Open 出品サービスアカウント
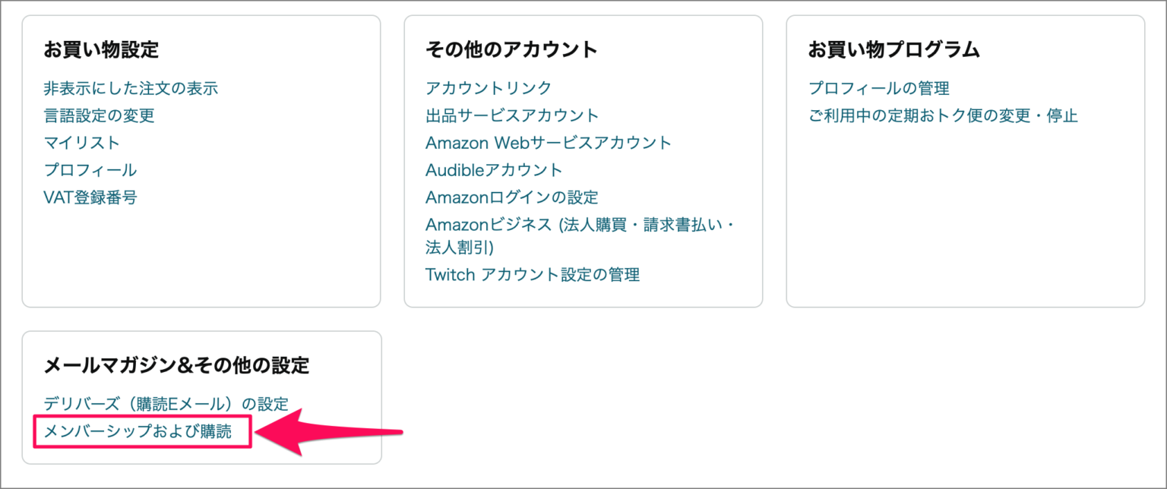This screenshot has width=1167, height=489. [x=511, y=115]
